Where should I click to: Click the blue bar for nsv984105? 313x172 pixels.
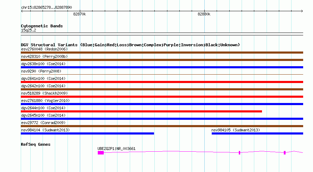coord(257,133)
